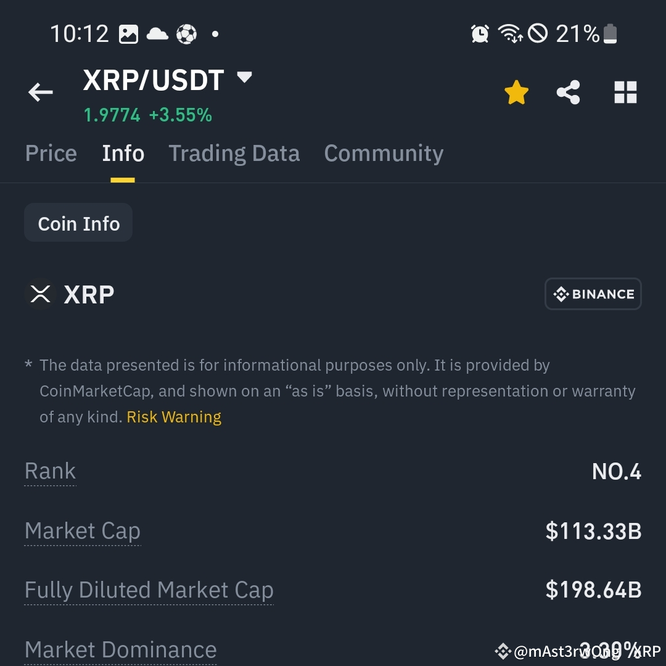The image size is (666, 666).
Task: Switch to the Price tab
Action: (51, 153)
